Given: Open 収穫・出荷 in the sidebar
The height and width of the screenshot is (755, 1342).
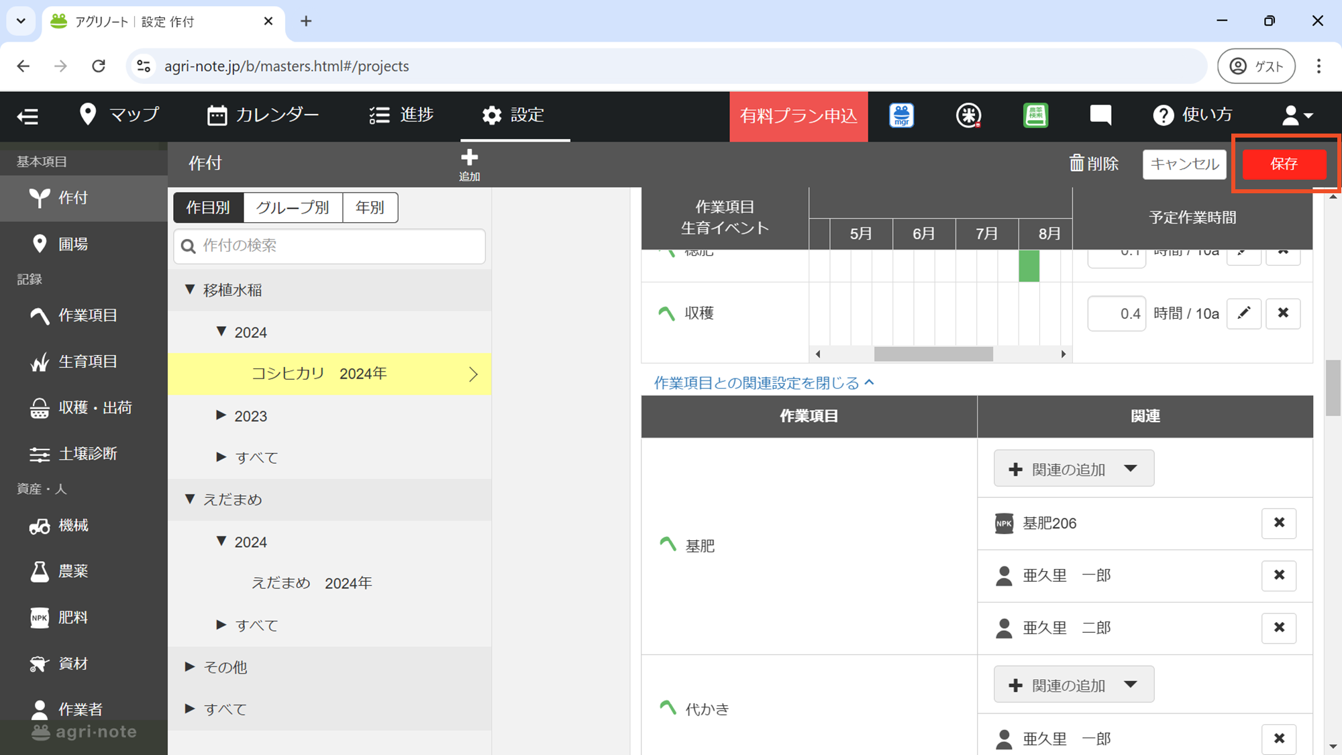Looking at the screenshot, I should point(84,407).
